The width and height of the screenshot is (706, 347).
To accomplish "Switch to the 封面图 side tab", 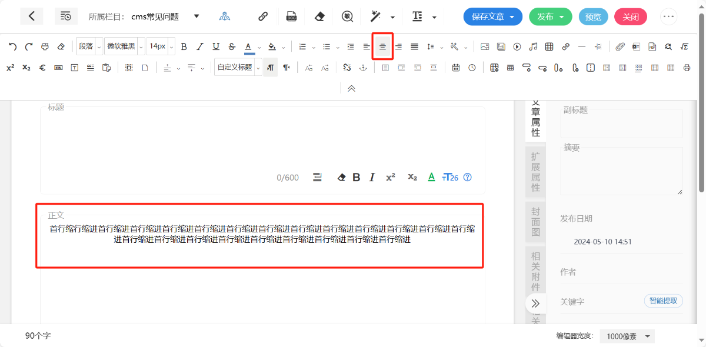I will point(535,222).
